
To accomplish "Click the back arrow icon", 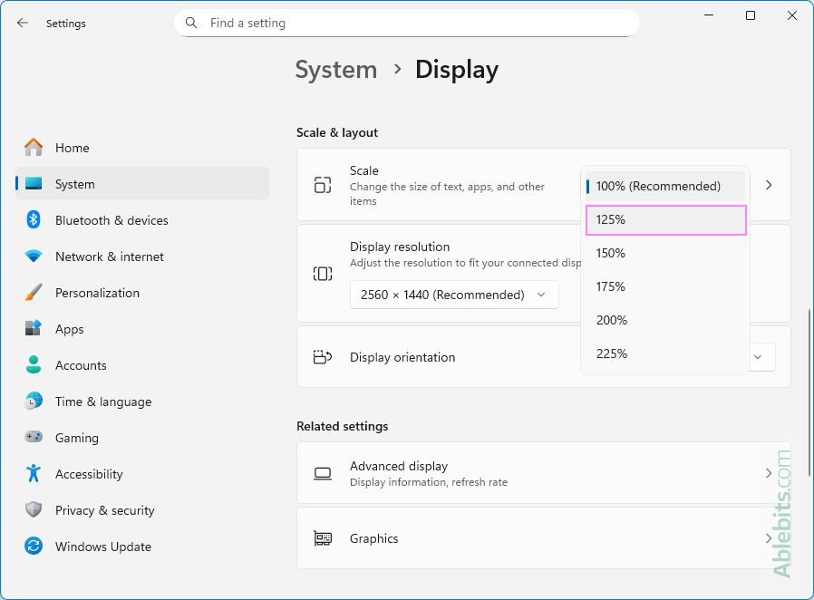I will point(23,23).
